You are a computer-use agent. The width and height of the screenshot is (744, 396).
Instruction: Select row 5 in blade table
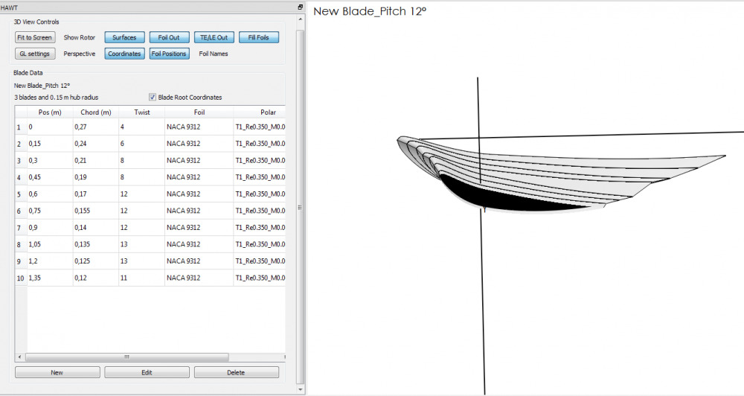tap(19, 194)
